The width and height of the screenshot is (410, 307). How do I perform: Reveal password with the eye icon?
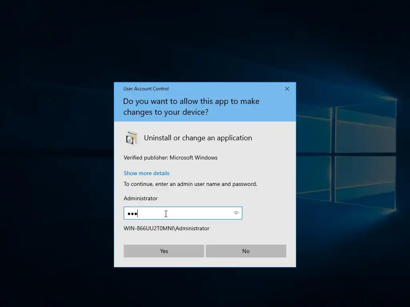coord(236,213)
